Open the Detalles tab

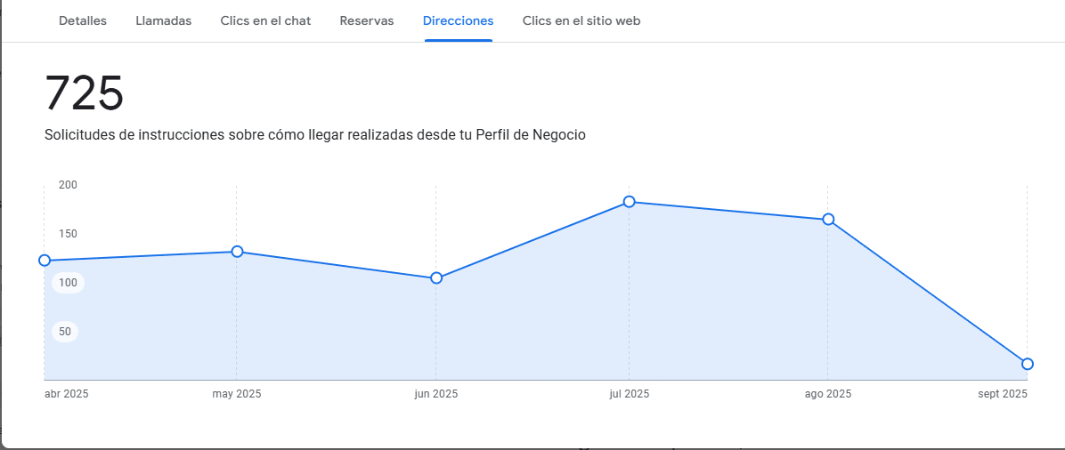pyautogui.click(x=83, y=20)
